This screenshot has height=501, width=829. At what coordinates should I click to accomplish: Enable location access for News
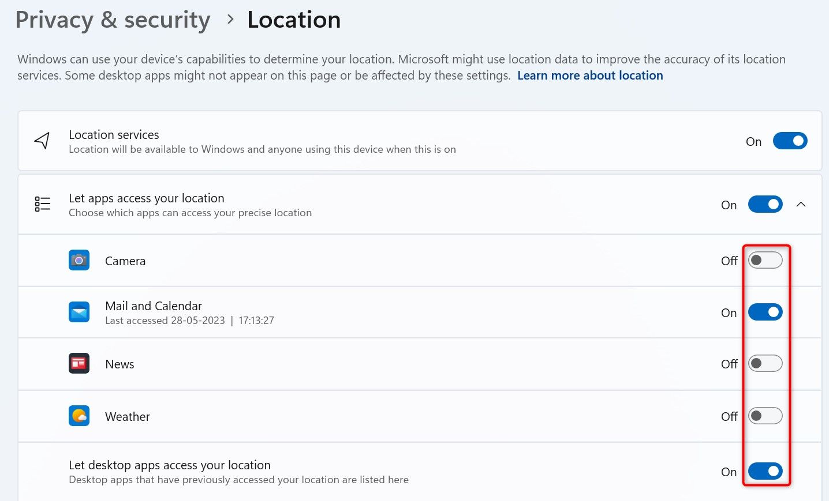pyautogui.click(x=765, y=364)
